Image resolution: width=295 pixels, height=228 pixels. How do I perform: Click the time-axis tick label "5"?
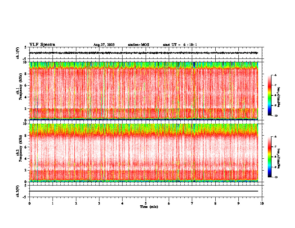[x=146, y=203]
